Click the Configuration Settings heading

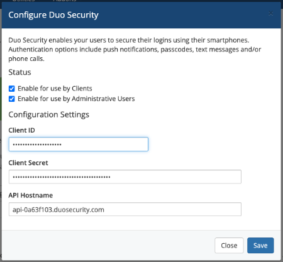[x=49, y=114]
